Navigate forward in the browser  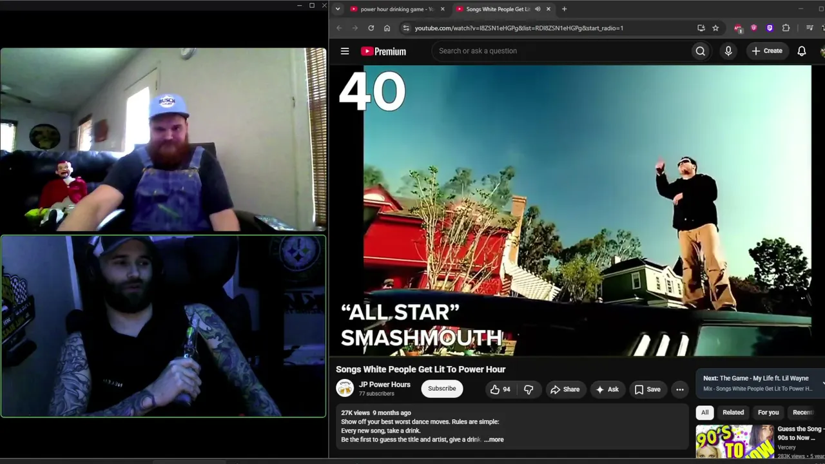pos(354,28)
